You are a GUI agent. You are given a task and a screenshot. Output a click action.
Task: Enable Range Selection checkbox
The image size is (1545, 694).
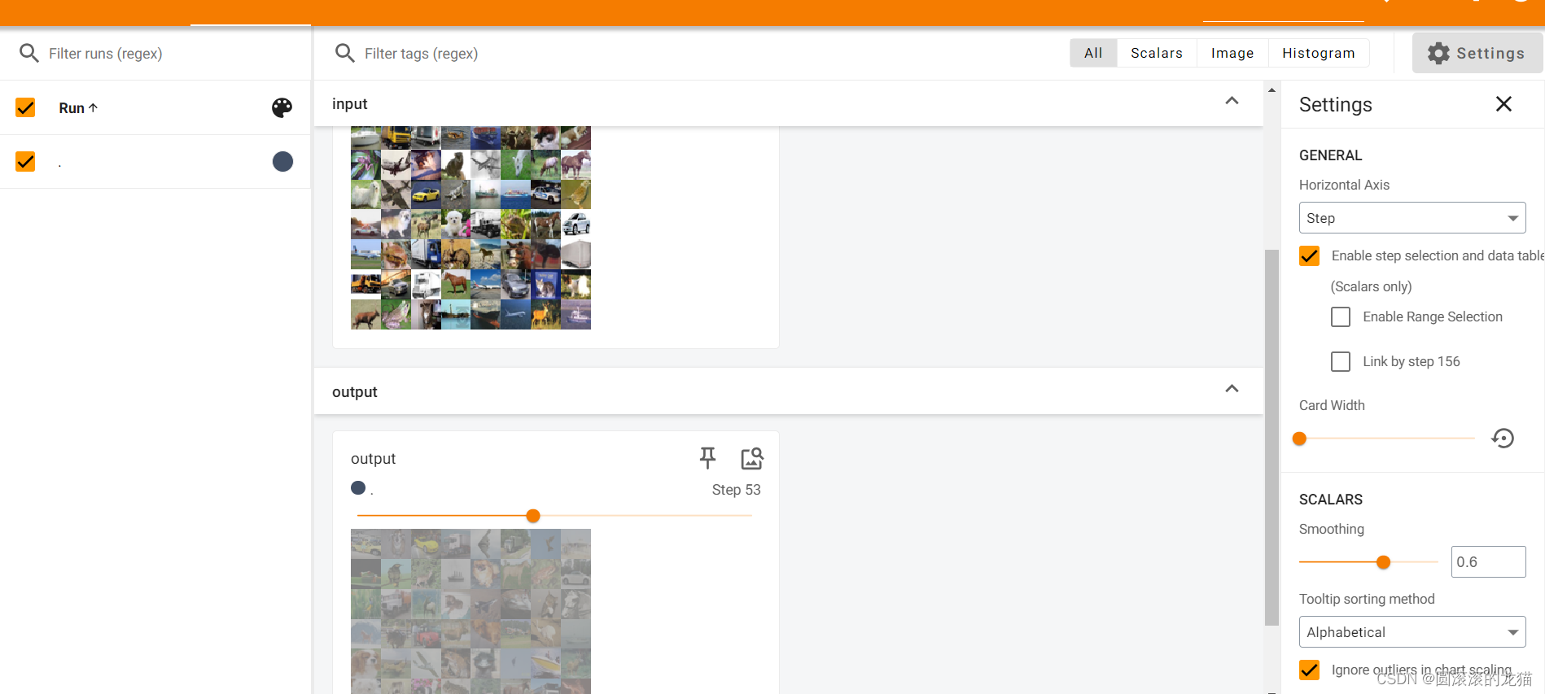coord(1340,316)
